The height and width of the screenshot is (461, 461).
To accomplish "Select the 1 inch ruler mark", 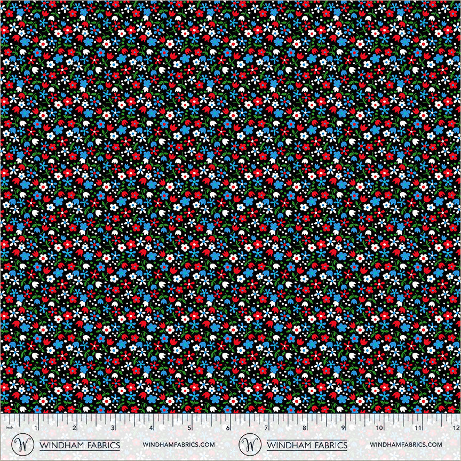I will click(x=36, y=428).
